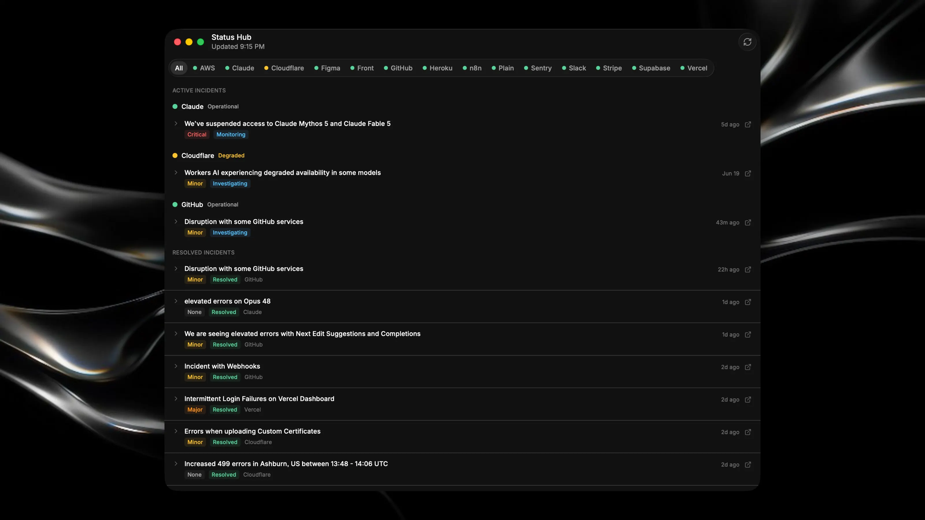Click Workers AI degraded availability title
This screenshot has height=520, width=925.
coord(283,173)
